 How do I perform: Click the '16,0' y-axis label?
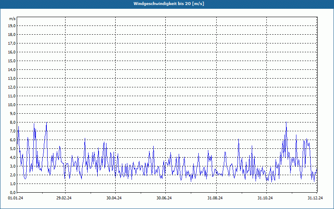[12, 52]
